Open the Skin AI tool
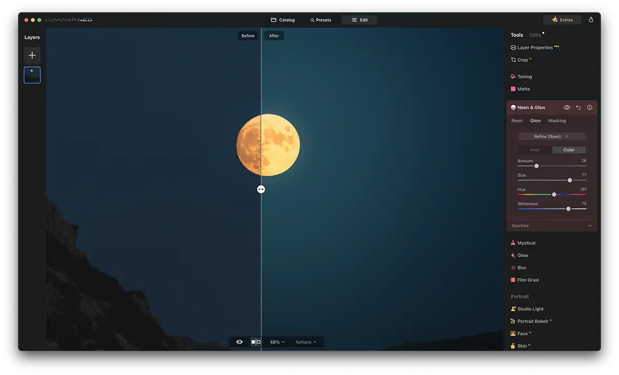 click(520, 346)
